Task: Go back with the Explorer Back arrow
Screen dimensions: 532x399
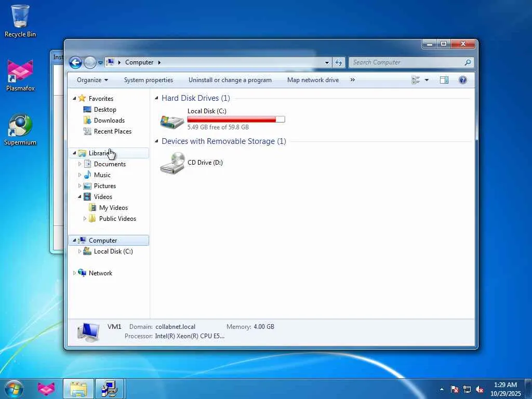Action: tap(75, 62)
